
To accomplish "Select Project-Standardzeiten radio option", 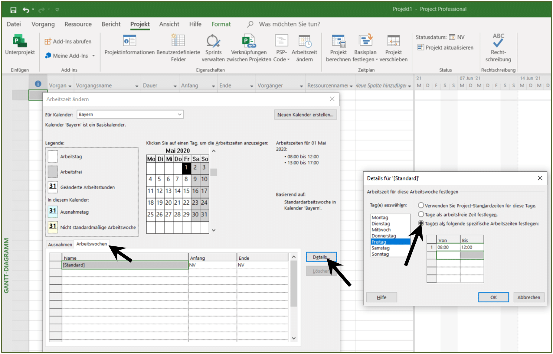I will [421, 205].
